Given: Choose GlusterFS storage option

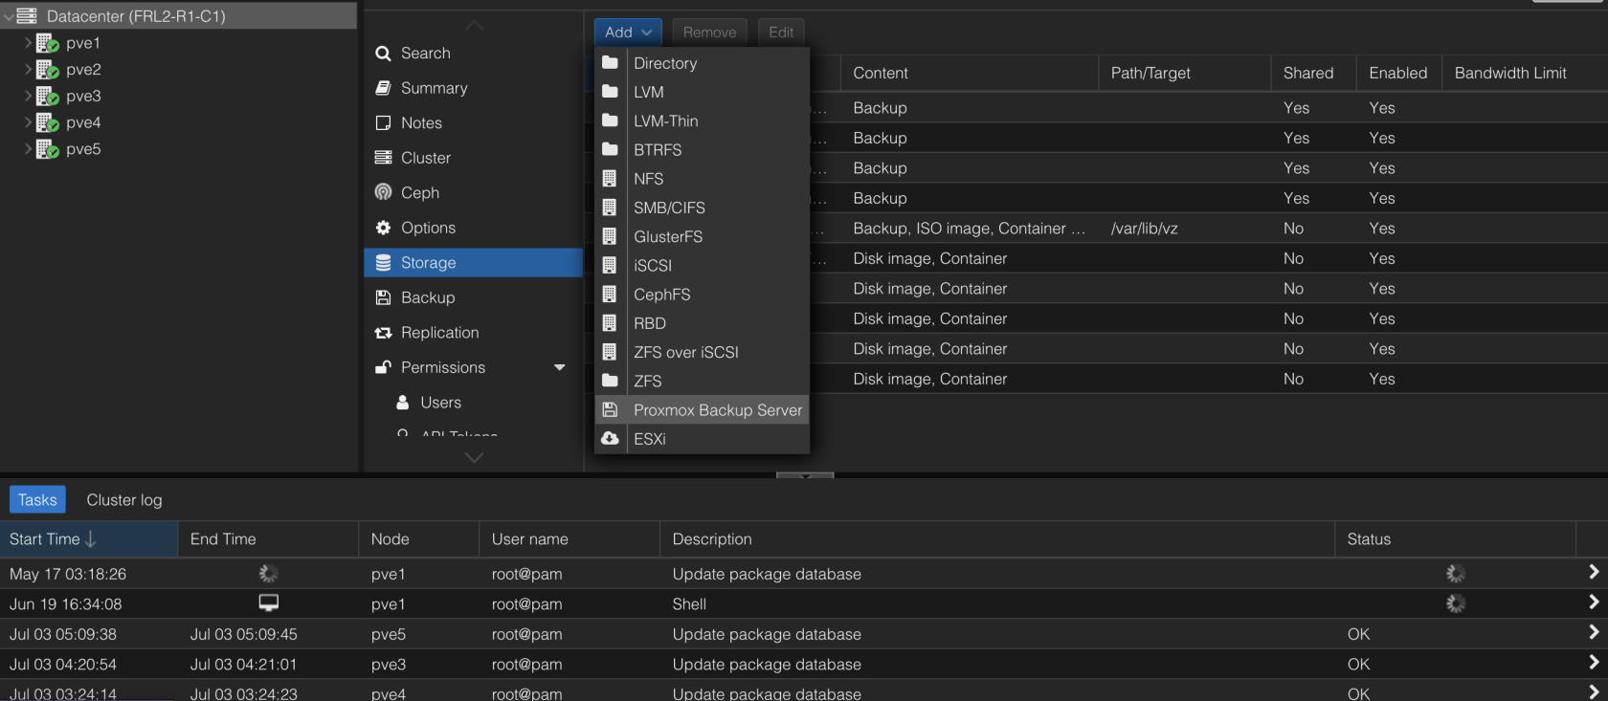Looking at the screenshot, I should point(703,236).
